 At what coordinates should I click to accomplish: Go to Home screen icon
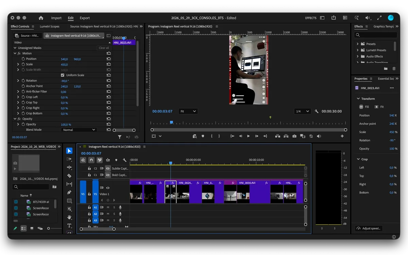(x=41, y=18)
